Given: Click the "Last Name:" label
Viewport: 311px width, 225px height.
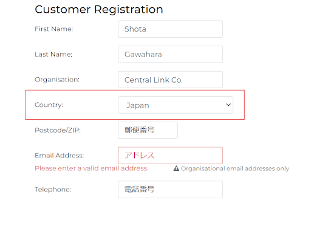Looking at the screenshot, I should (x=53, y=54).
